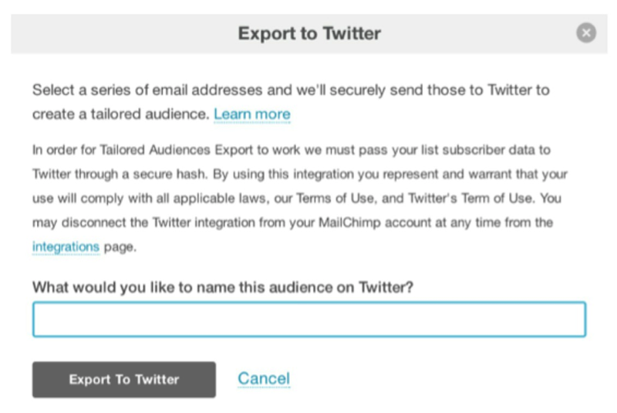Image resolution: width=617 pixels, height=413 pixels.
Task: Click the Tailored Audiences Export legal paragraph
Action: 300,198
